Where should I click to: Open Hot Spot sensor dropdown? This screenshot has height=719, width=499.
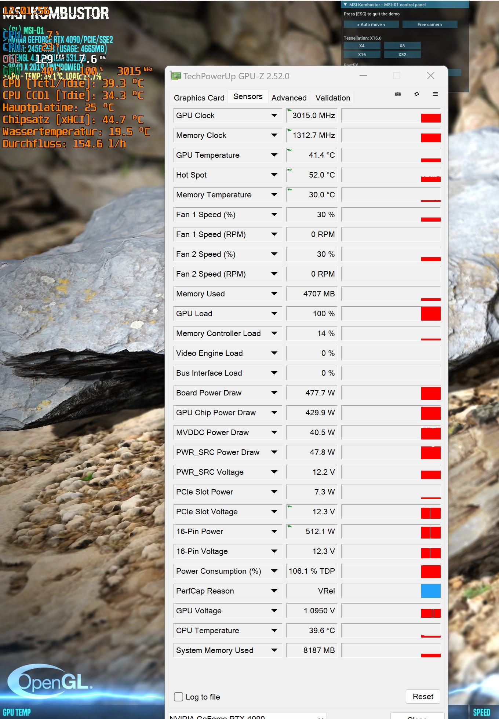click(x=274, y=175)
